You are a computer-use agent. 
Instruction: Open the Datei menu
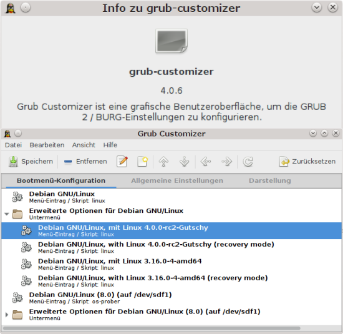(x=13, y=145)
